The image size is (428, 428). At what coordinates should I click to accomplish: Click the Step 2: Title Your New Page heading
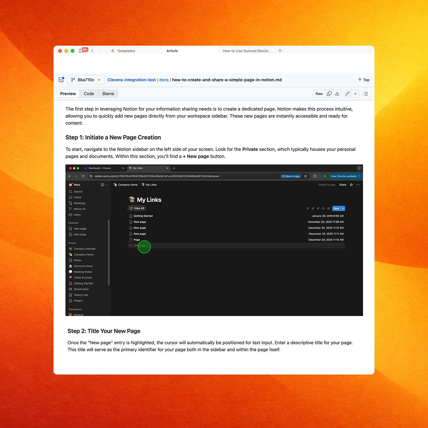point(104,331)
